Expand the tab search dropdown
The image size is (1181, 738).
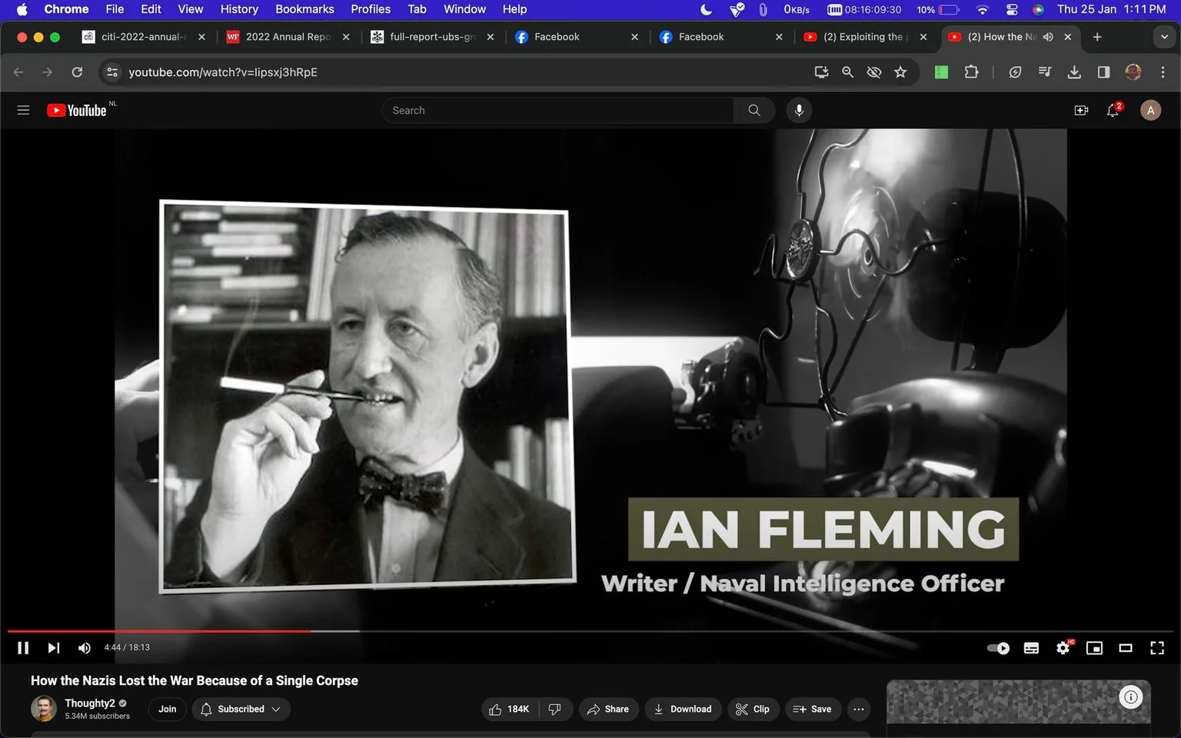1164,36
